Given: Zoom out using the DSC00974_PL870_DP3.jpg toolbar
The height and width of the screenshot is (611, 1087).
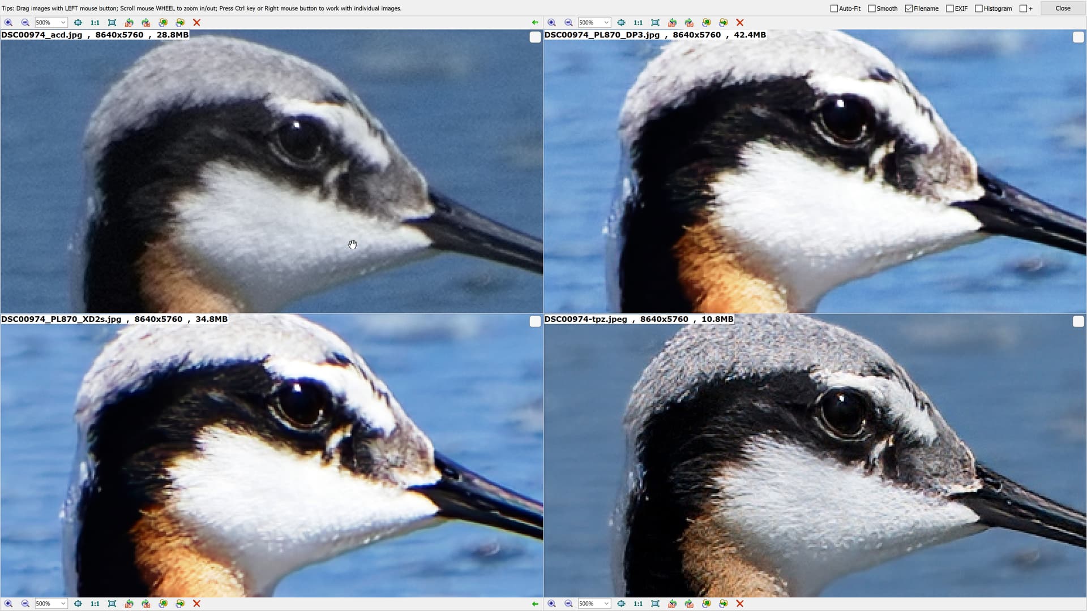Looking at the screenshot, I should [568, 23].
